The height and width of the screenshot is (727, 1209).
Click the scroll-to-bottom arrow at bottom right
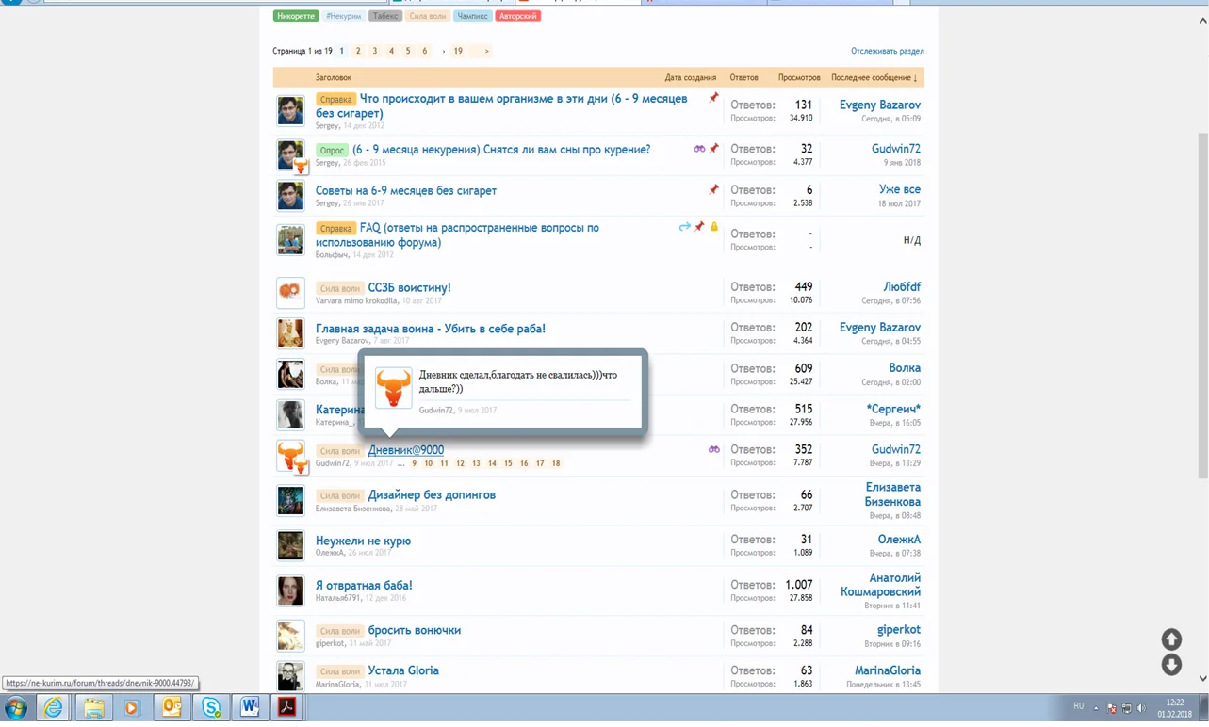[1170, 665]
